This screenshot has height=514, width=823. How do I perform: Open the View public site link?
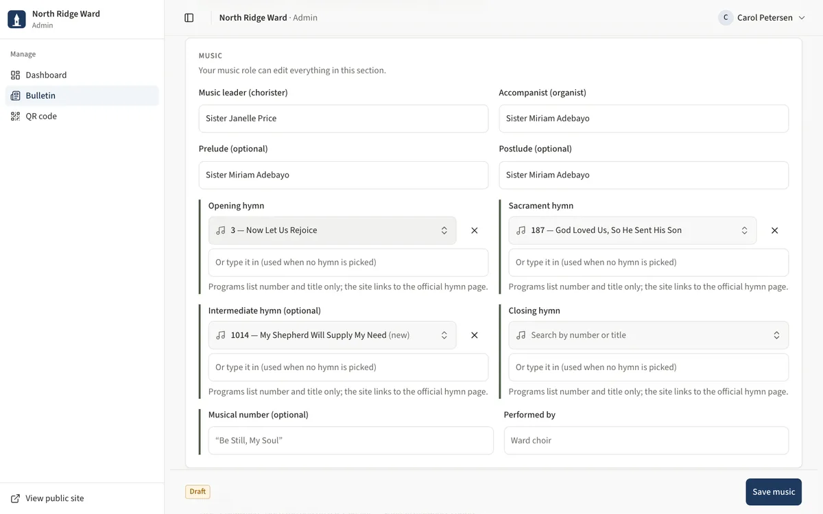tap(47, 499)
